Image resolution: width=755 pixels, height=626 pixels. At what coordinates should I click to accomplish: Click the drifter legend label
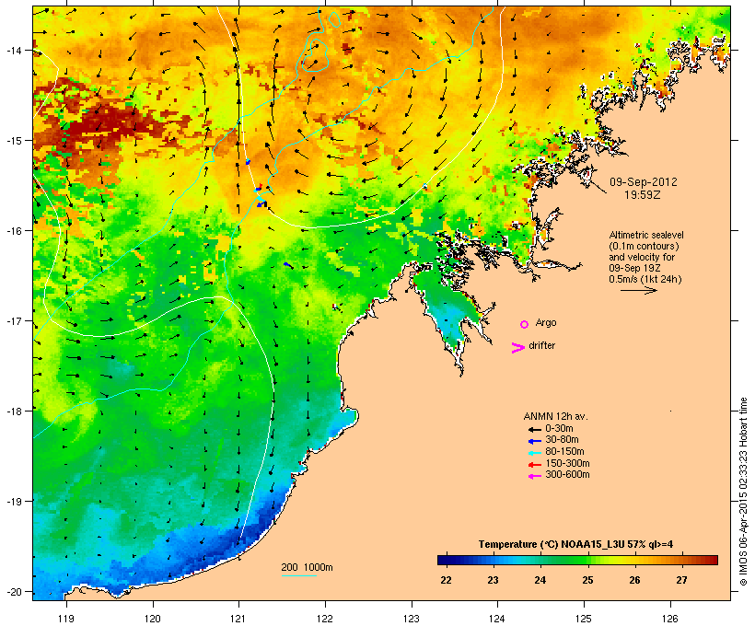click(541, 345)
